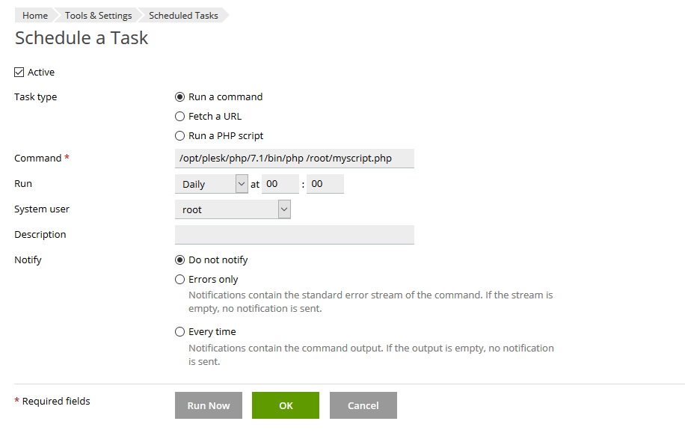Click the minute input field

pos(325,184)
